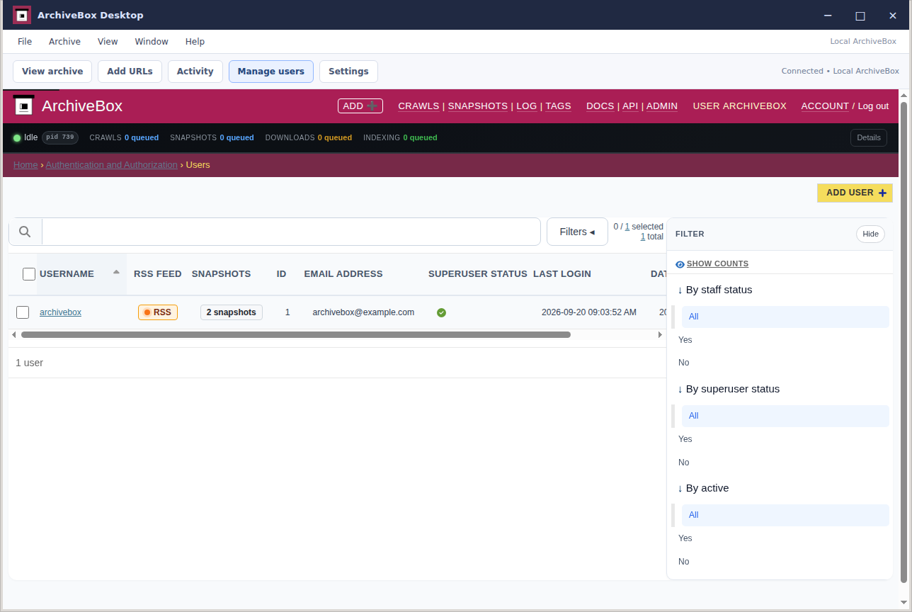Sort by Username column arrow
Image resolution: width=912 pixels, height=612 pixels.
[116, 272]
